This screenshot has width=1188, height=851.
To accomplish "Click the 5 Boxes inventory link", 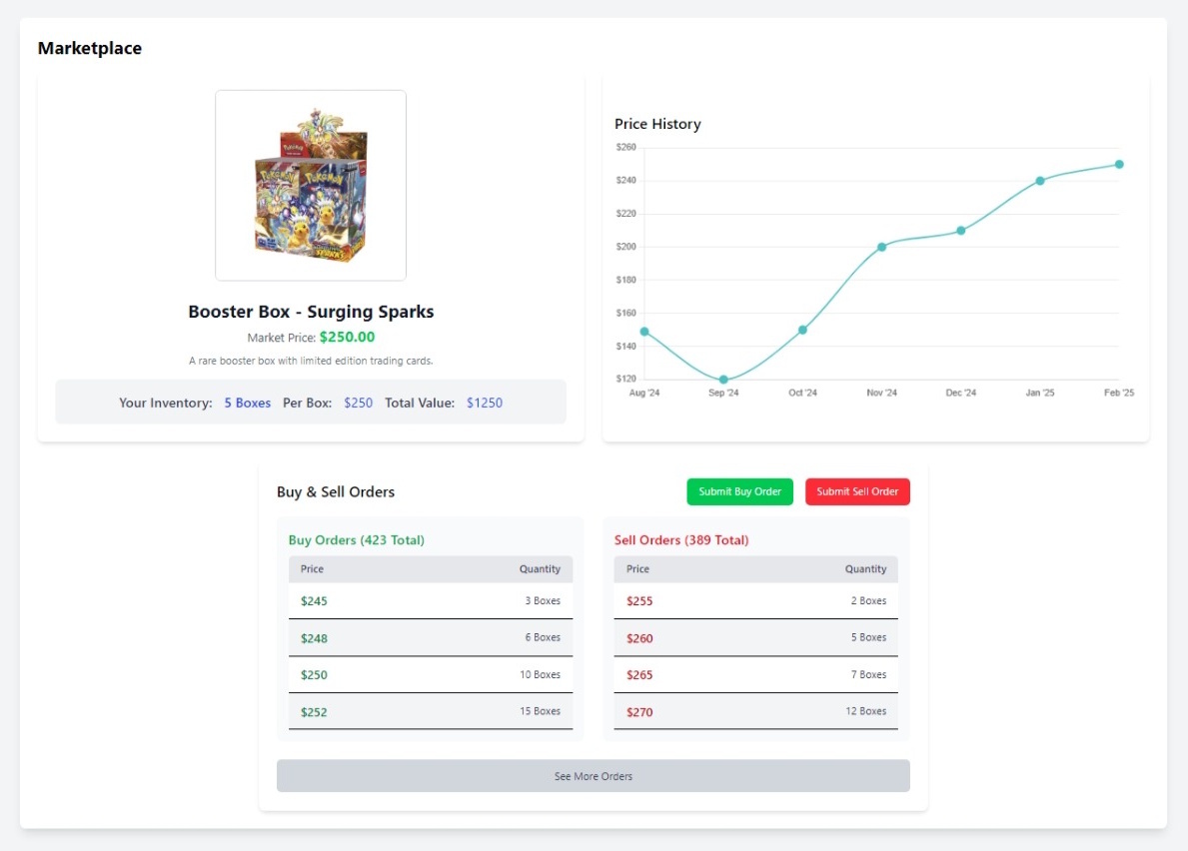I will [247, 403].
